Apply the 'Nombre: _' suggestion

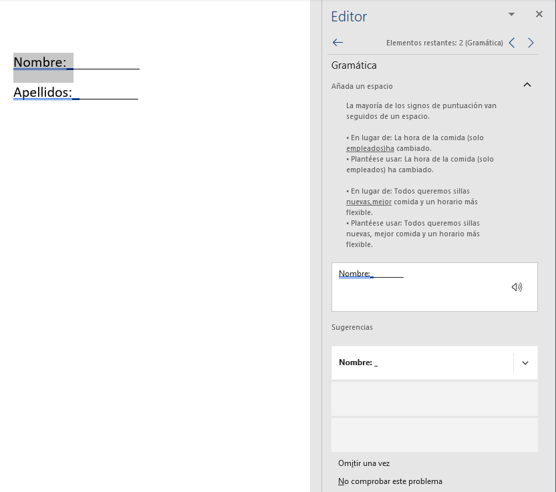click(x=414, y=362)
